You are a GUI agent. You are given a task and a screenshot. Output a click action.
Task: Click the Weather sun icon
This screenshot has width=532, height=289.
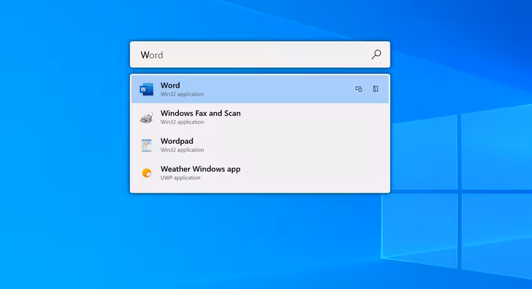[x=146, y=173]
